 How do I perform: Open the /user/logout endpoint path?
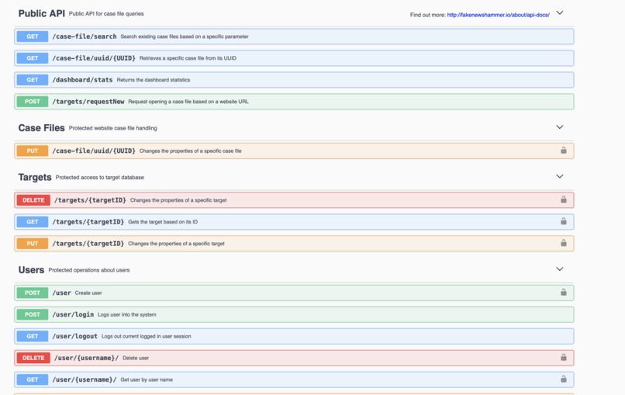[75, 336]
